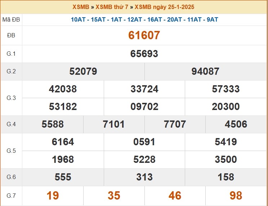Select the G.5 row label
Screen dimensions: 268x206
(11, 151)
